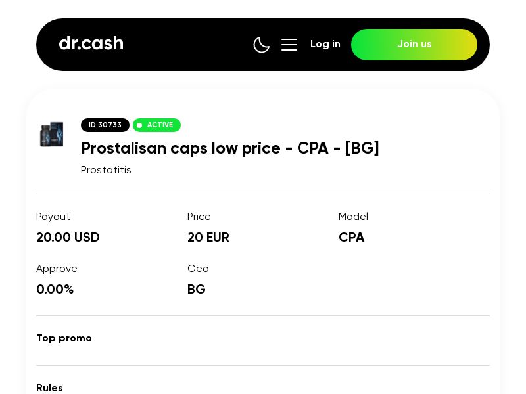Viewport: 526px width, 394px height.
Task: Click the green ACTIVE status dot
Action: [x=139, y=125]
